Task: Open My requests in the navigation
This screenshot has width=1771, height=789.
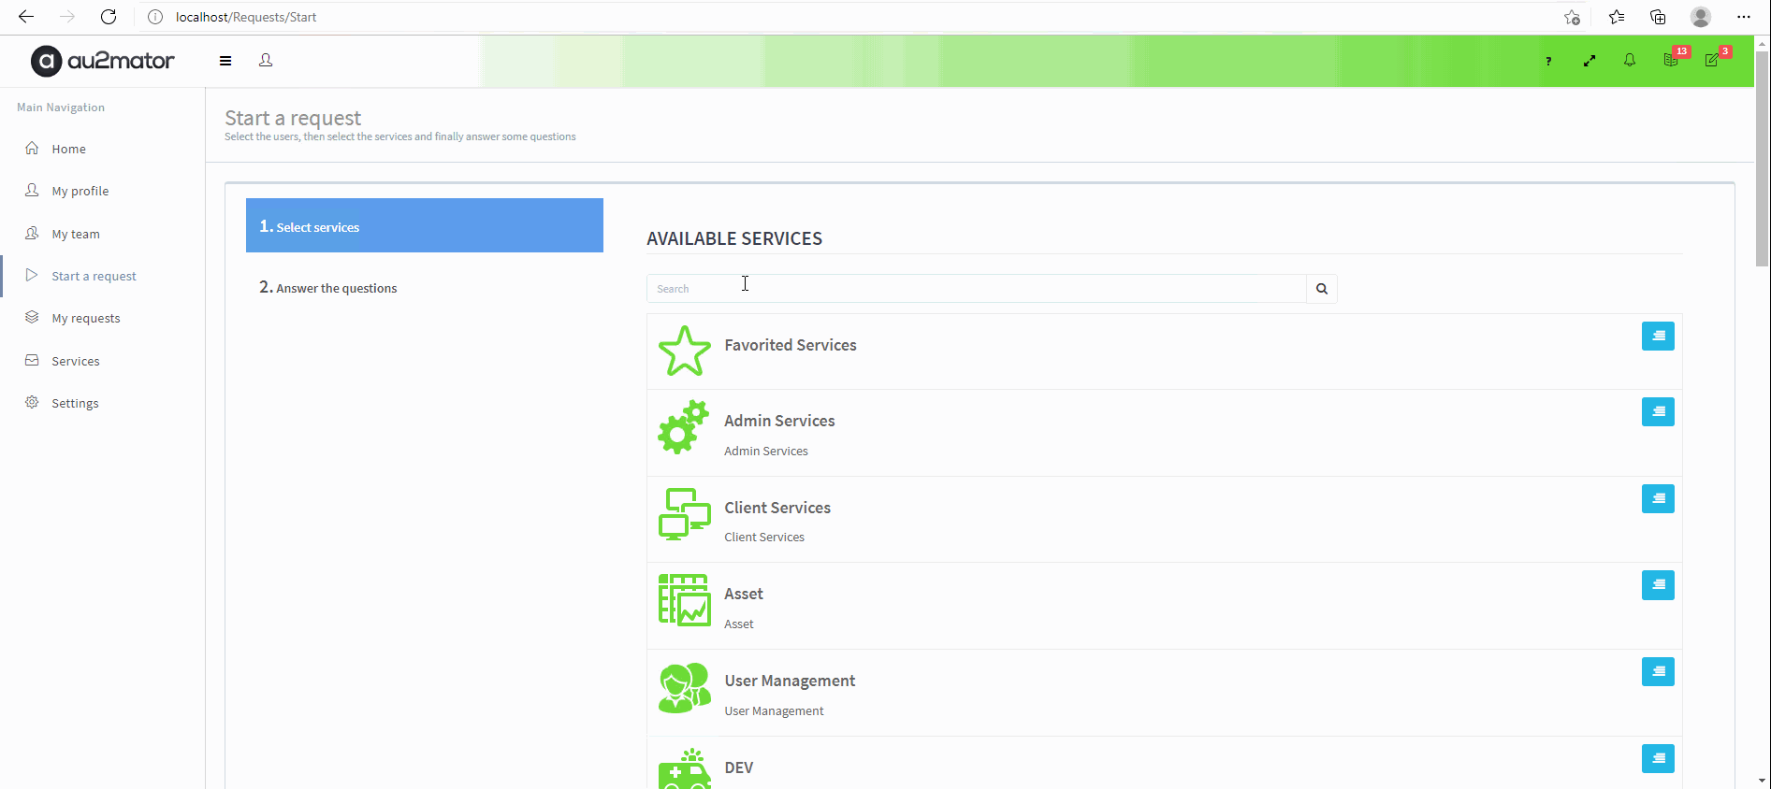Action: click(86, 319)
